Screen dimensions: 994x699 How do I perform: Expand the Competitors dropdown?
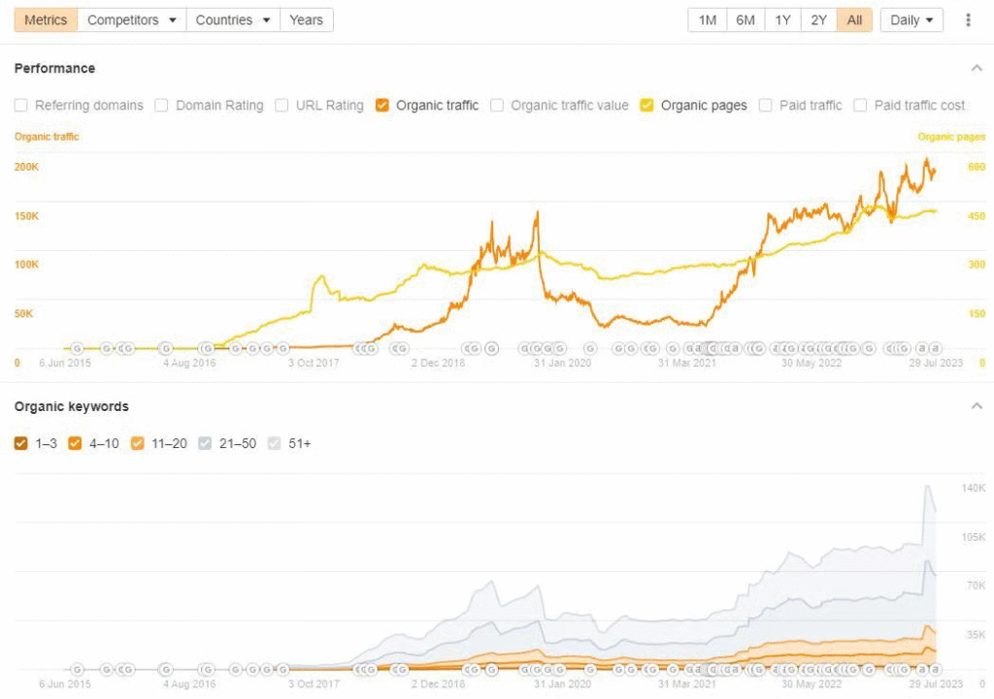[132, 20]
